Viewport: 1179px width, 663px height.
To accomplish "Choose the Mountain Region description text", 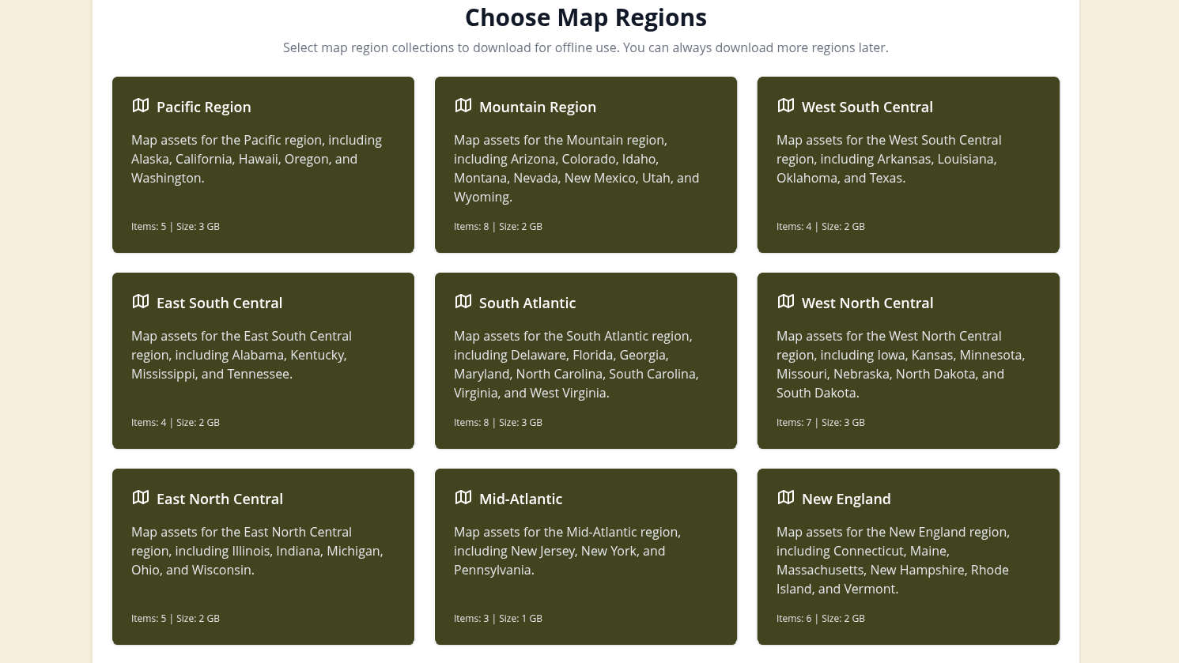I will pyautogui.click(x=576, y=168).
